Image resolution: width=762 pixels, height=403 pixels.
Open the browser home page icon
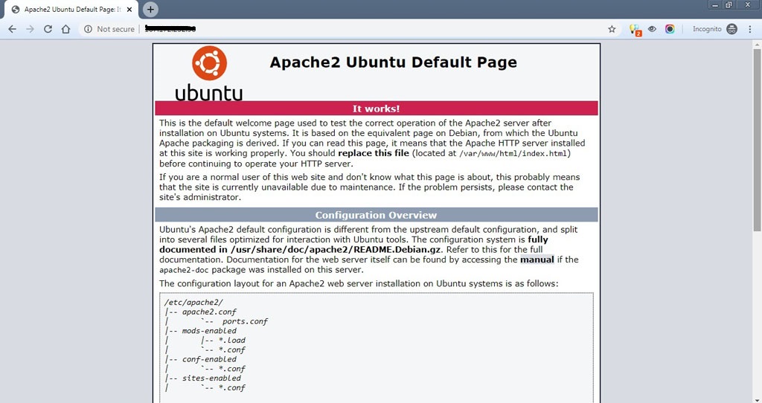click(65, 29)
